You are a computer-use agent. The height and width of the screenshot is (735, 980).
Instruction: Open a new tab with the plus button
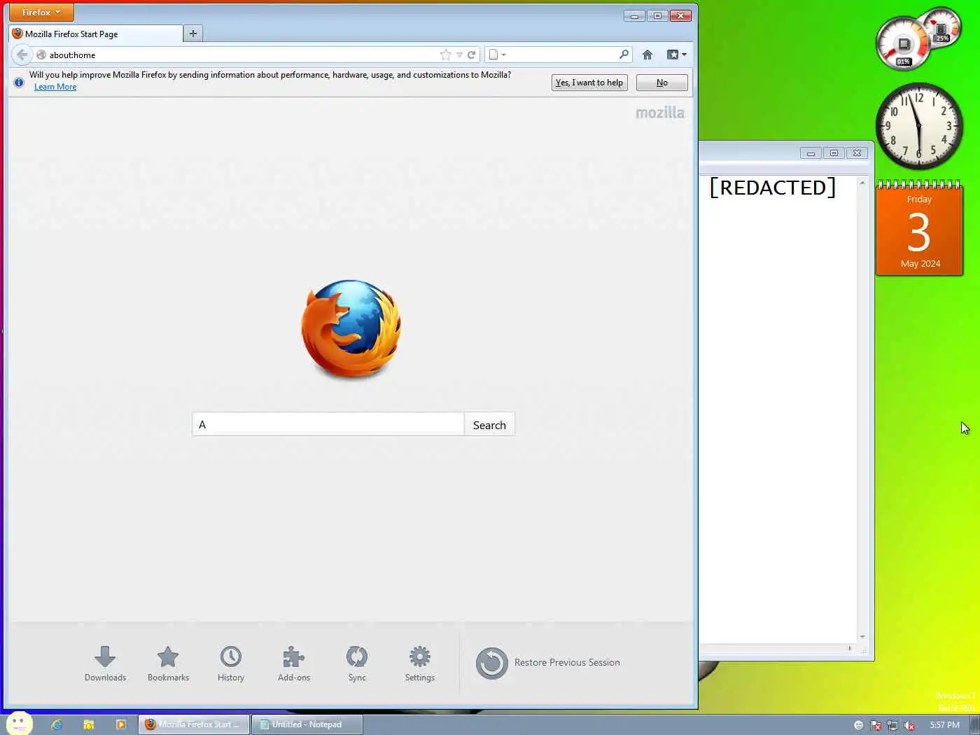tap(193, 34)
